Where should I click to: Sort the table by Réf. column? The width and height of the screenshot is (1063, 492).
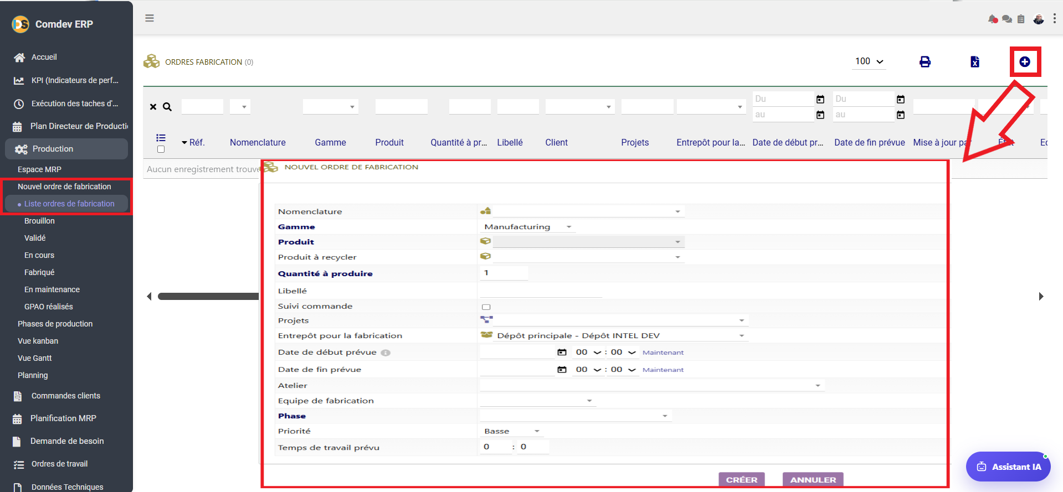point(197,142)
